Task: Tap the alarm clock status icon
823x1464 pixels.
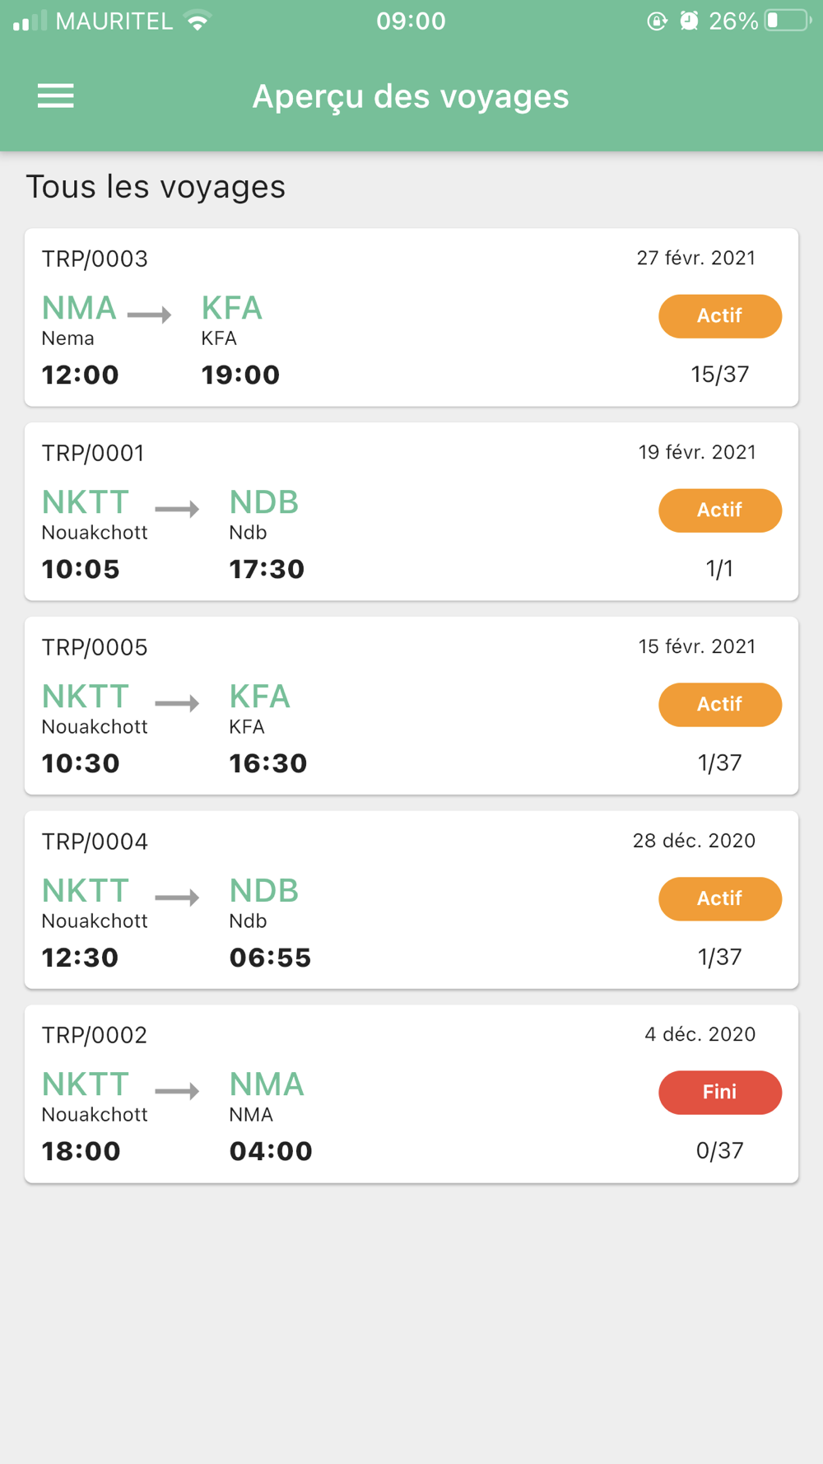Action: 689,21
